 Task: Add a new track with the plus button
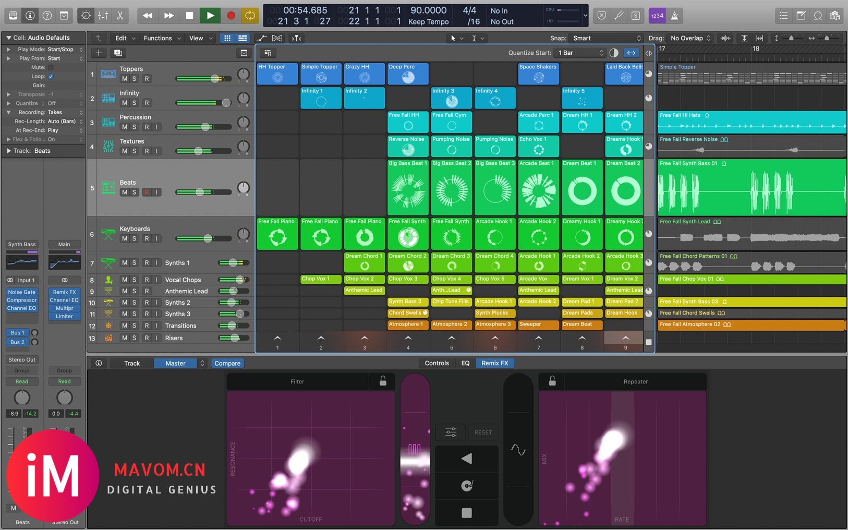pos(99,53)
